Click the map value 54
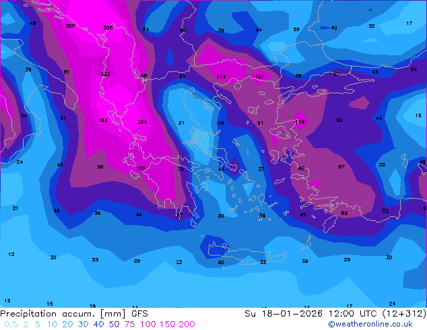This screenshot has width=427, height=330. point(24,115)
